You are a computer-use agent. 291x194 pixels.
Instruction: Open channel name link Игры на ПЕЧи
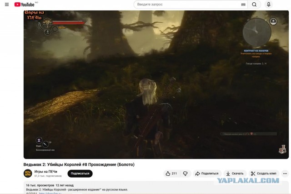[45, 172]
